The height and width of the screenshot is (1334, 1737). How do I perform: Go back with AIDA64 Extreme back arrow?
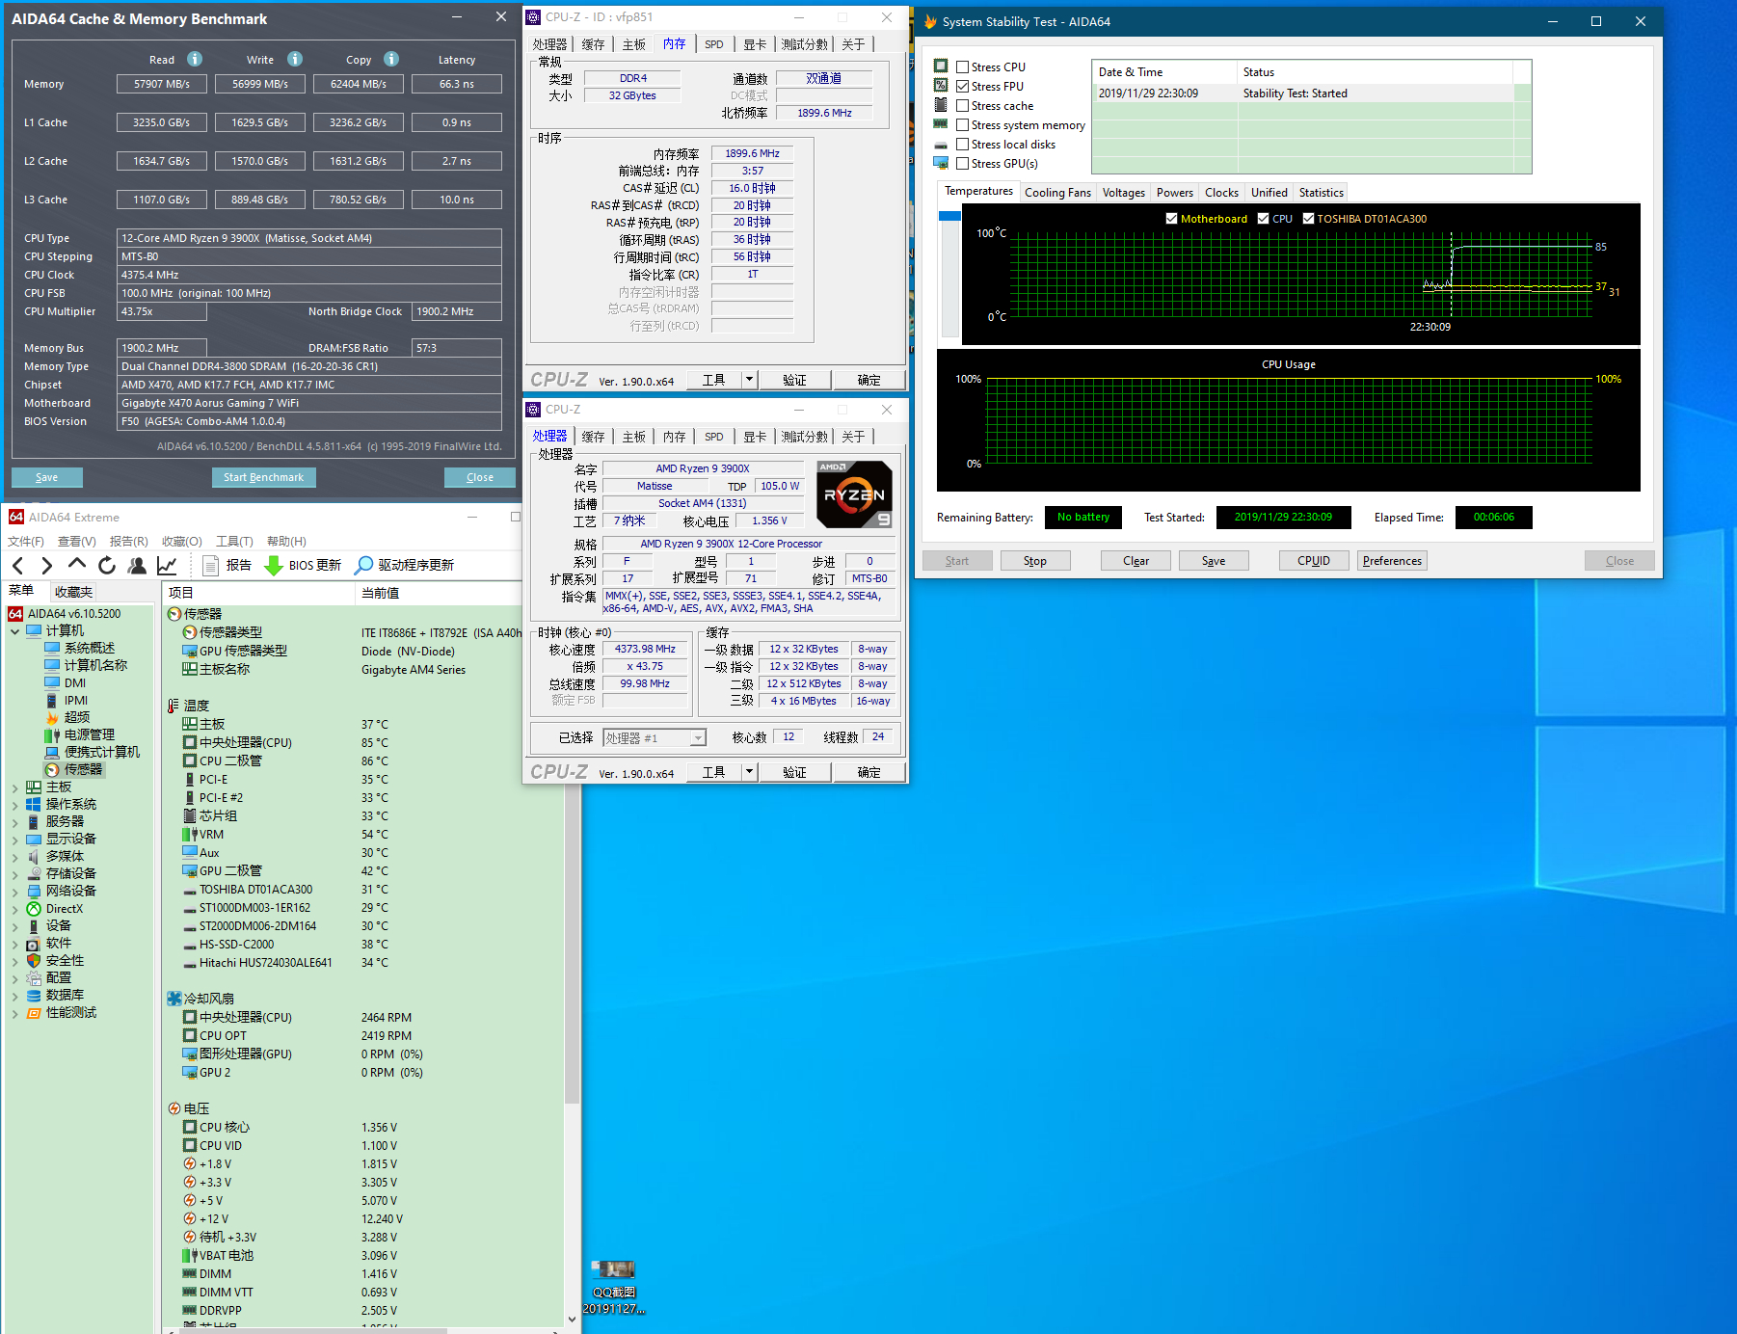point(18,565)
